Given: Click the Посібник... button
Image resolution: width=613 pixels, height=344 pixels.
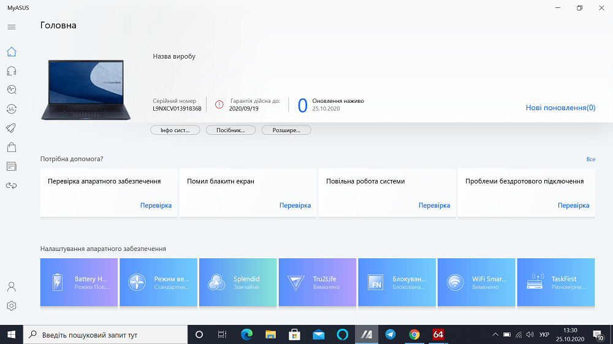Looking at the screenshot, I should (230, 130).
